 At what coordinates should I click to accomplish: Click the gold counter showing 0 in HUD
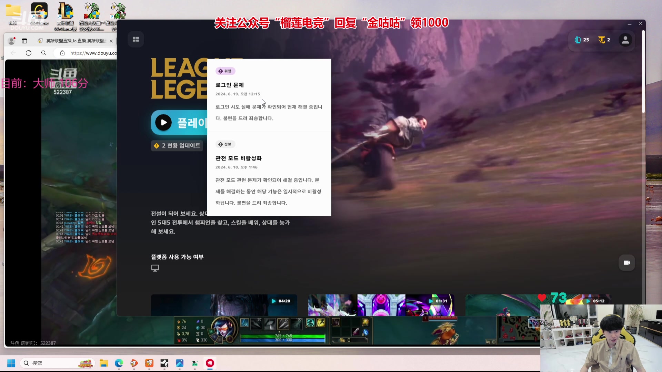[349, 340]
